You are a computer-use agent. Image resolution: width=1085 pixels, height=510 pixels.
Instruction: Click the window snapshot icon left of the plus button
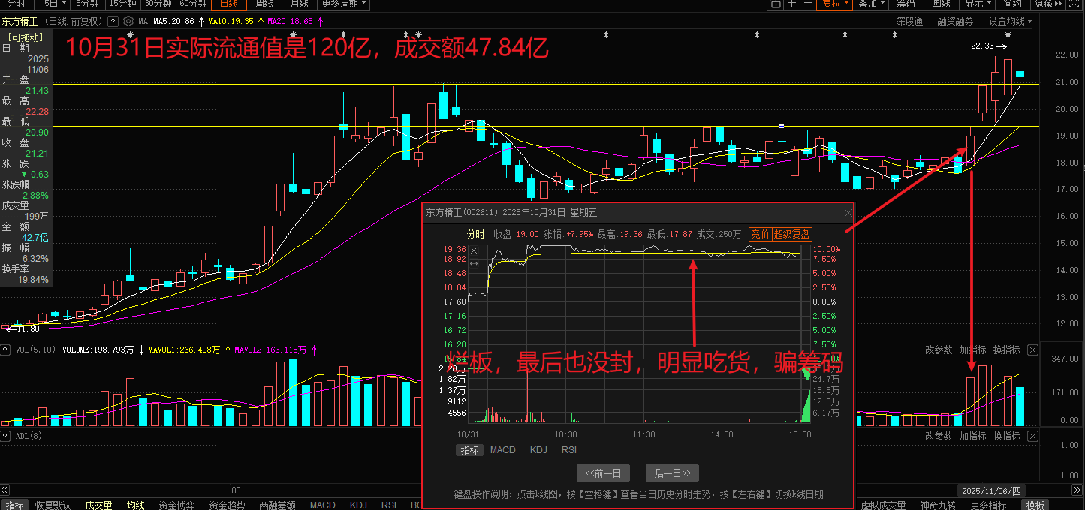pyautogui.click(x=776, y=4)
